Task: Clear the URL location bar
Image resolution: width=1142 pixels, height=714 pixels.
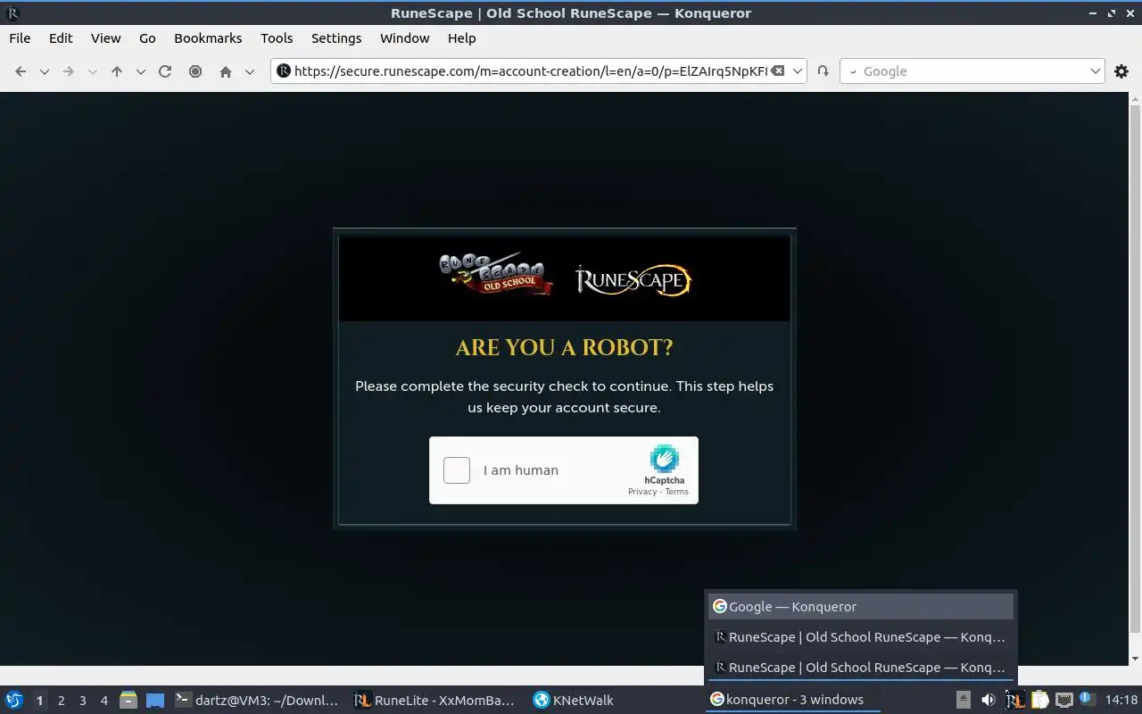Action: pyautogui.click(x=778, y=71)
